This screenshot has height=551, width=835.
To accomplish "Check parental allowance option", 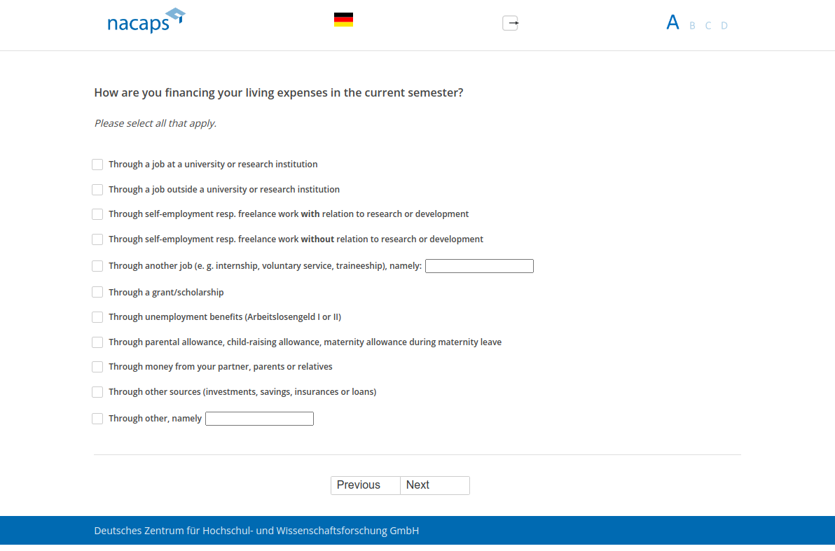I will click(97, 342).
